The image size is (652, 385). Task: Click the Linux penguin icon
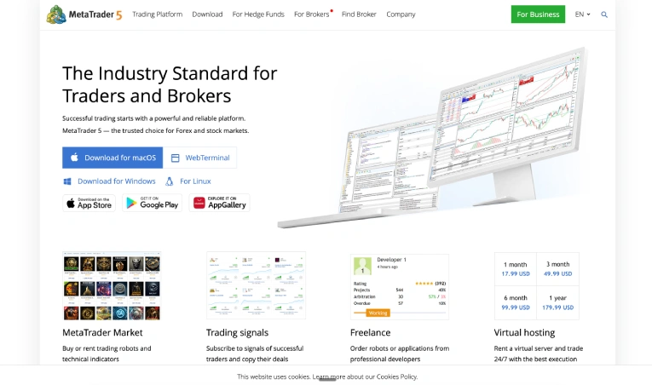(170, 181)
